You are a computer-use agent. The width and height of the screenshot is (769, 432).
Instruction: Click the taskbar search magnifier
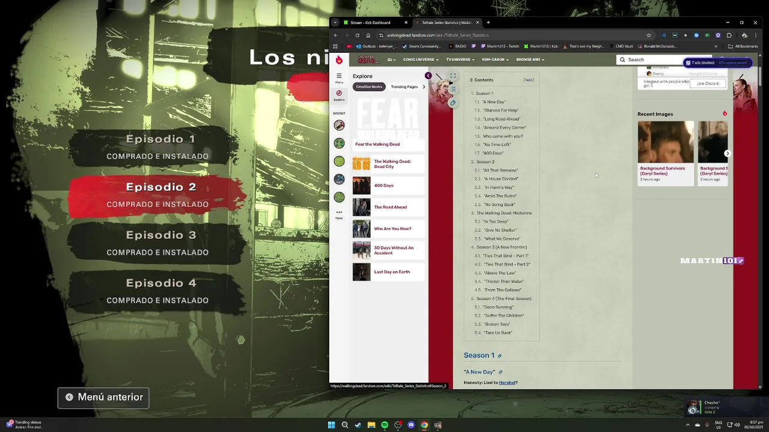point(345,425)
